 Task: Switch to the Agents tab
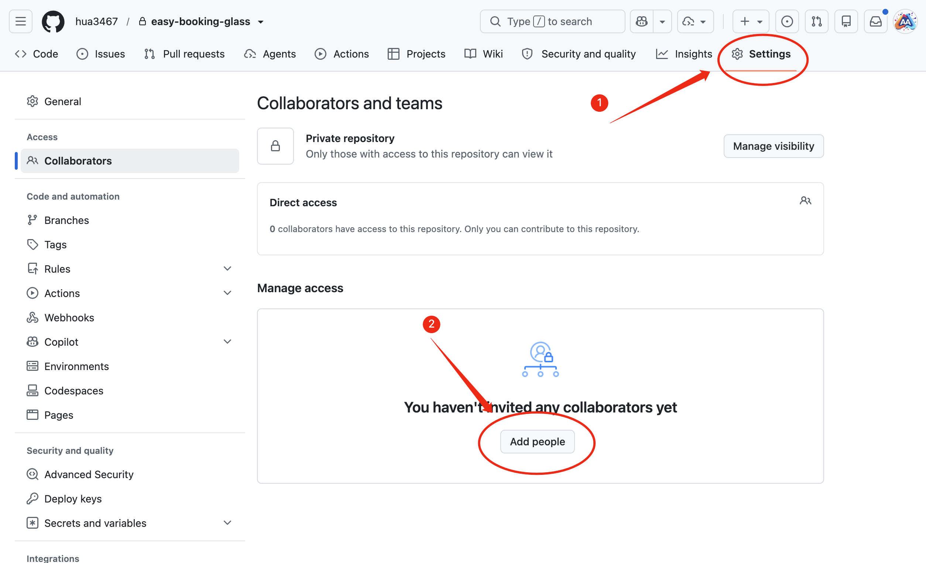[270, 54]
